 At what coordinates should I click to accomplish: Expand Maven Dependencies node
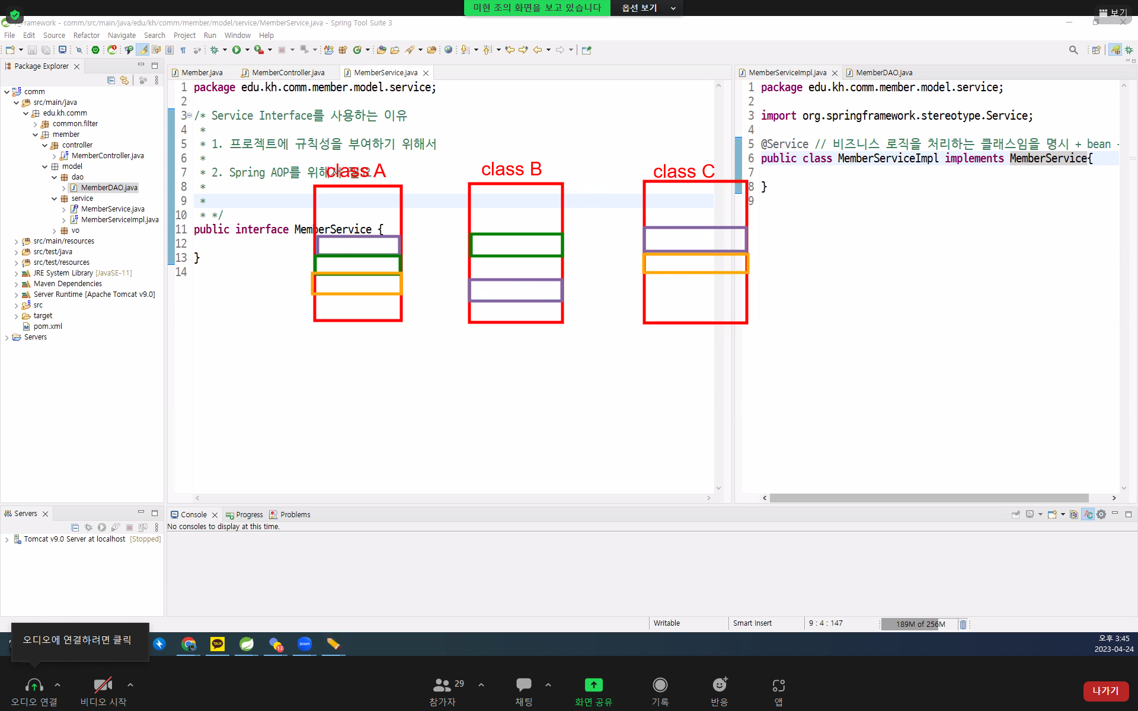(16, 284)
